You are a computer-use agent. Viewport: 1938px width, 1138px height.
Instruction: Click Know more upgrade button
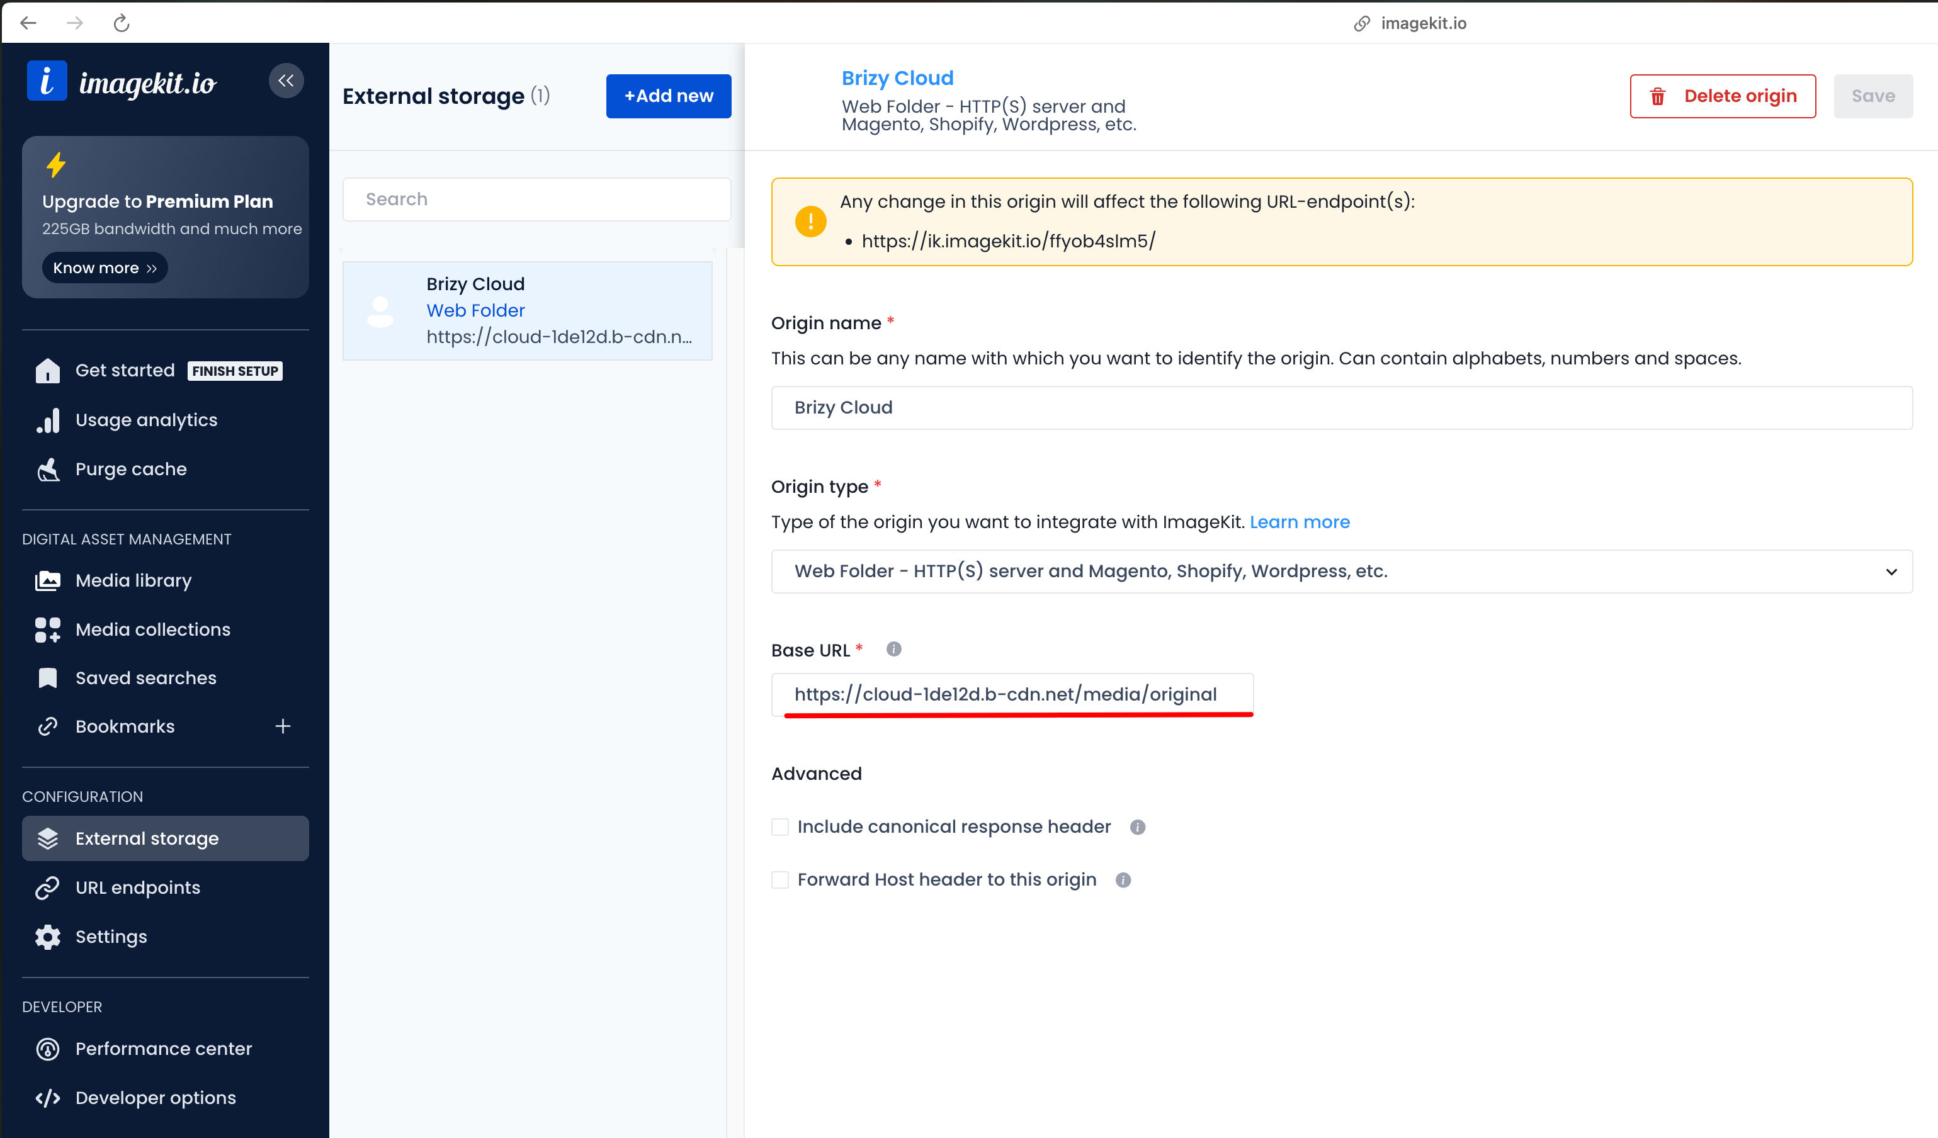pos(105,268)
